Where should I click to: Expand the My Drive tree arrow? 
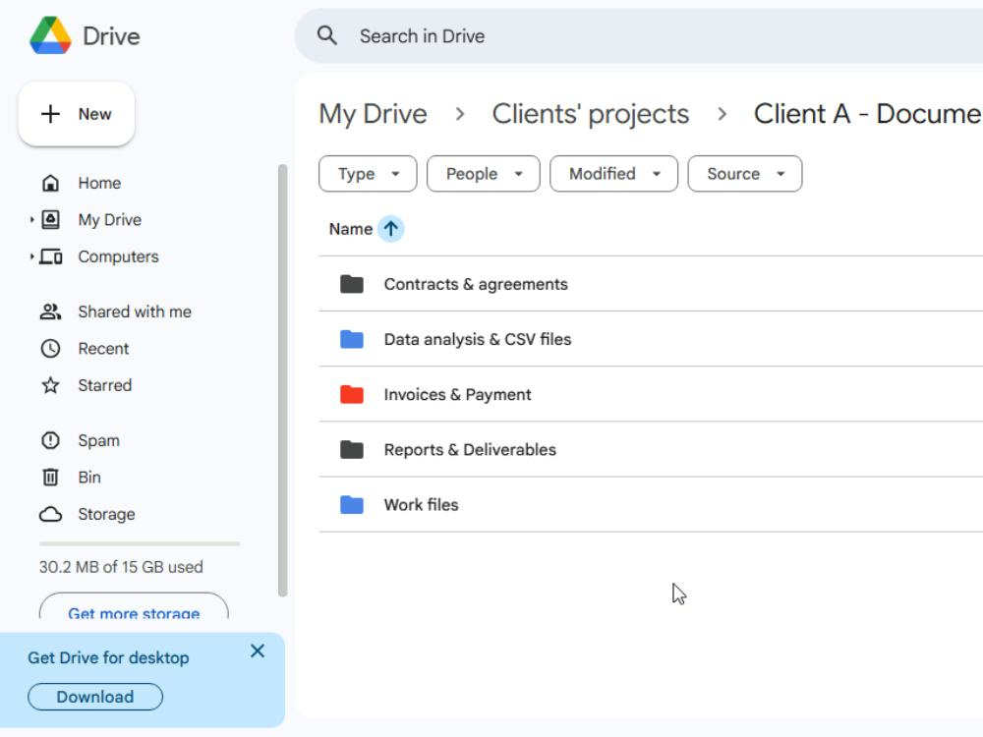[x=31, y=220]
